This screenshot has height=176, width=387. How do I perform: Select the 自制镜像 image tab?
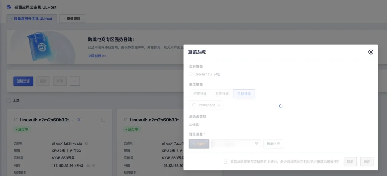click(244, 93)
